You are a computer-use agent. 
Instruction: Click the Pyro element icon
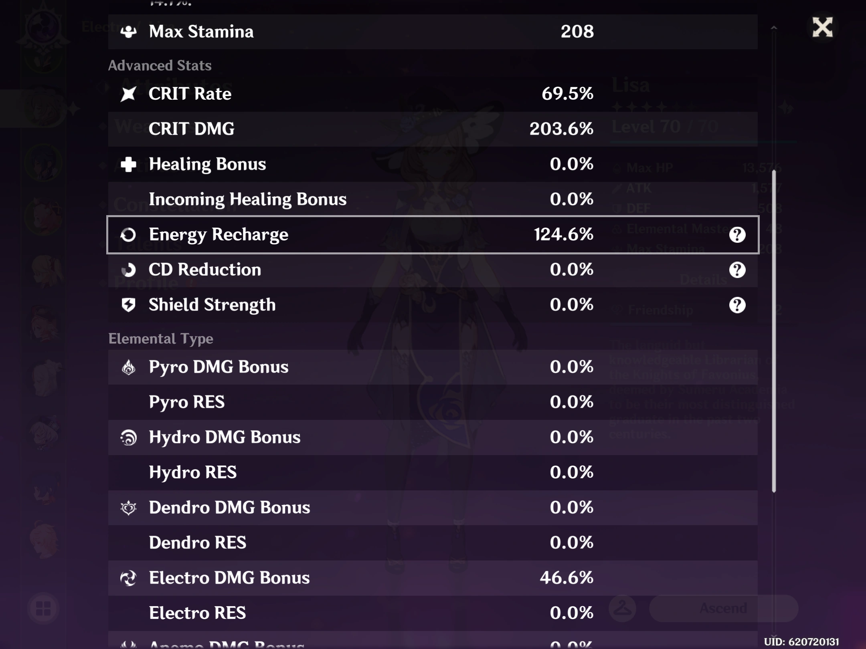coord(128,367)
